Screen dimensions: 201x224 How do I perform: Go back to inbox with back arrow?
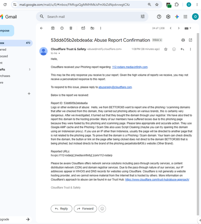click(x=42, y=28)
